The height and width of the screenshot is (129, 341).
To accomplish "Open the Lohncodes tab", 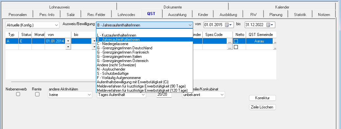I will pyautogui.click(x=126, y=15).
